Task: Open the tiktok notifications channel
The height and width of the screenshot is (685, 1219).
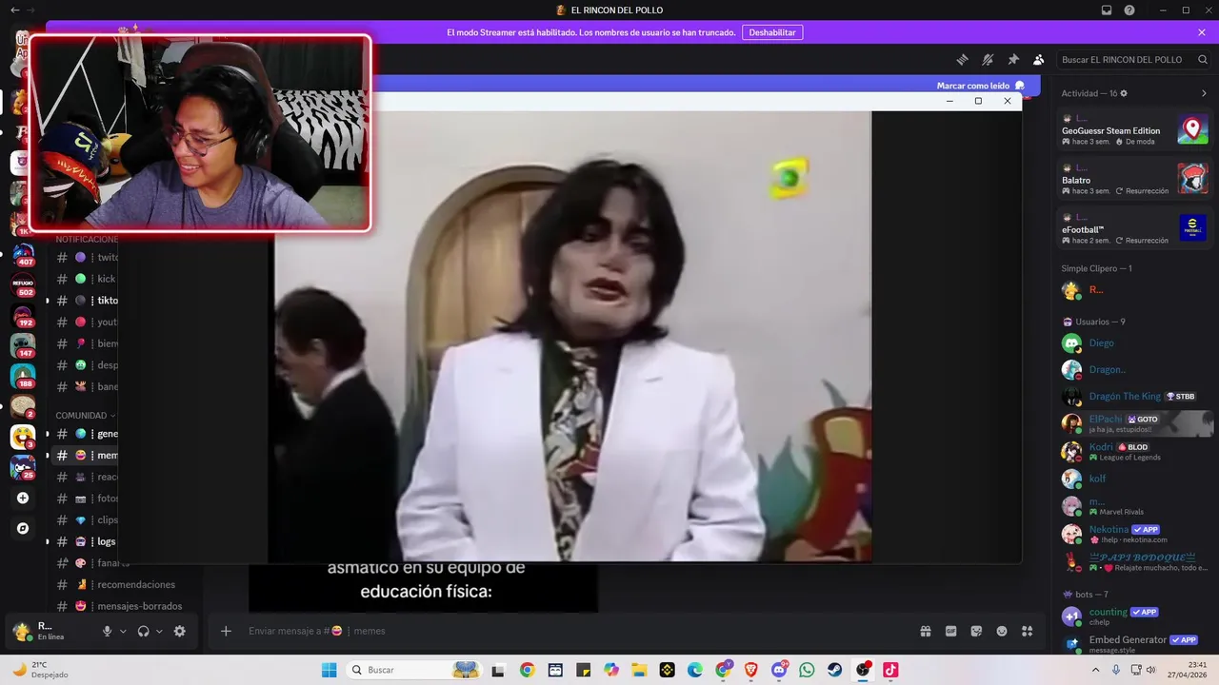Action: pos(88,301)
